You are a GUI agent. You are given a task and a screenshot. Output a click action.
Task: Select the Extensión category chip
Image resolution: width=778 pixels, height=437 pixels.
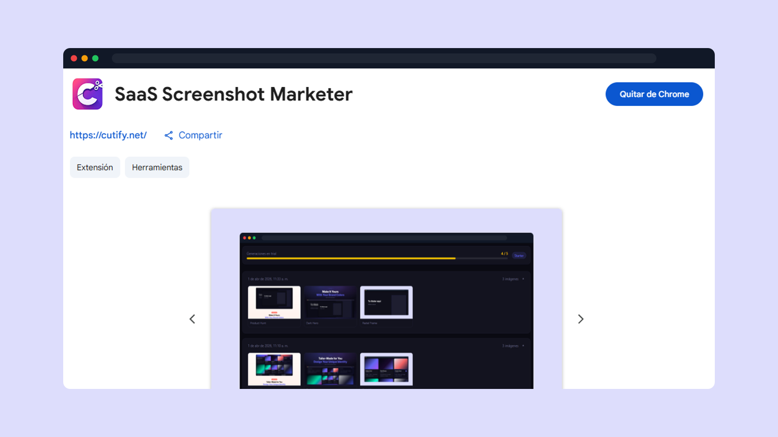(95, 168)
